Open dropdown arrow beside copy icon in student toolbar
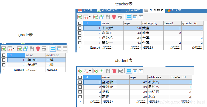Screen dimensions: 207x107 click(90, 71)
